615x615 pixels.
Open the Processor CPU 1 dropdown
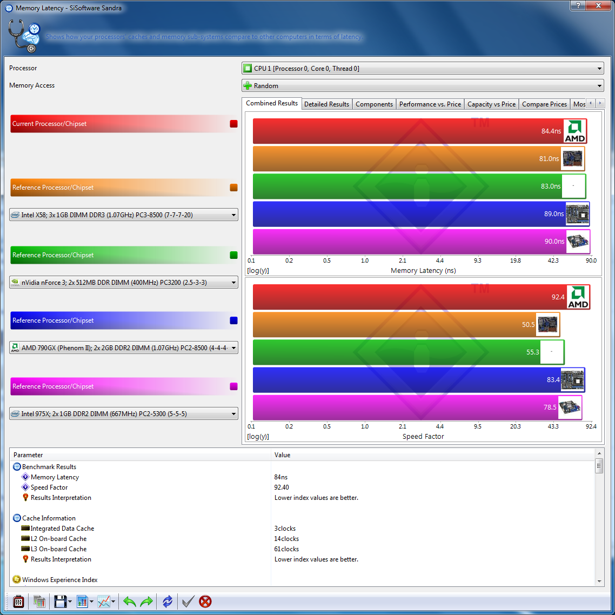pos(423,69)
